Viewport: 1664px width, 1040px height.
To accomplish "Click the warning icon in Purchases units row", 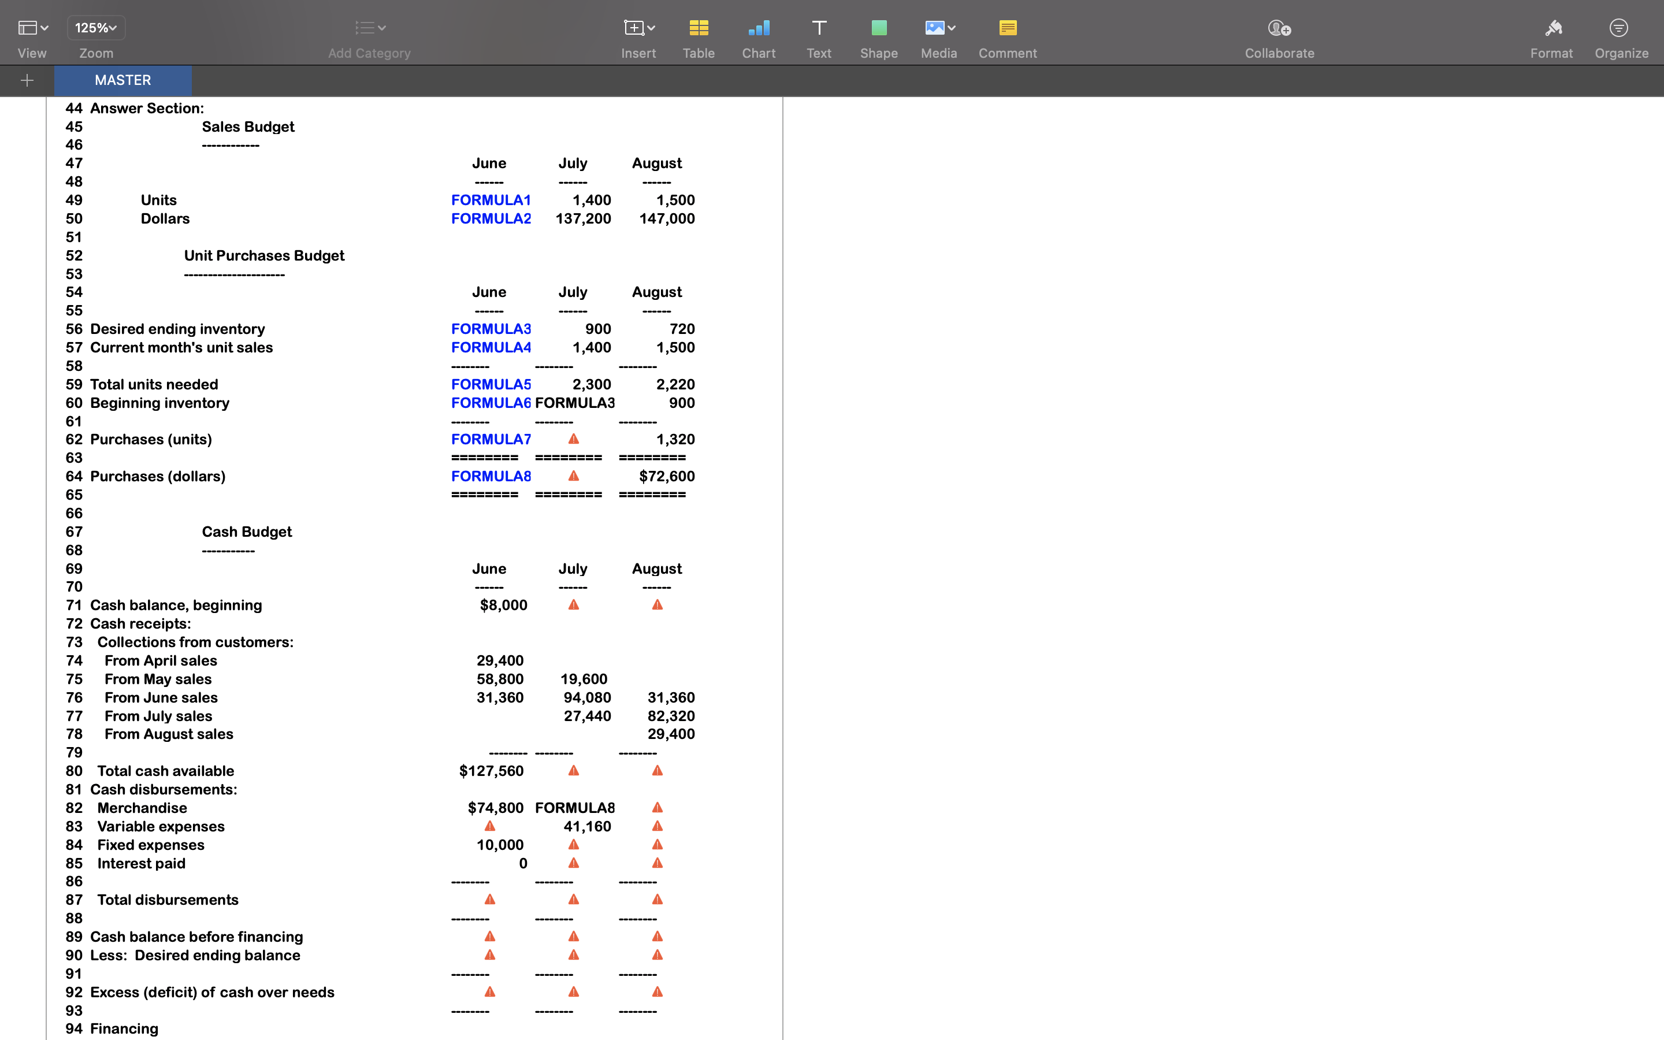I will [574, 438].
